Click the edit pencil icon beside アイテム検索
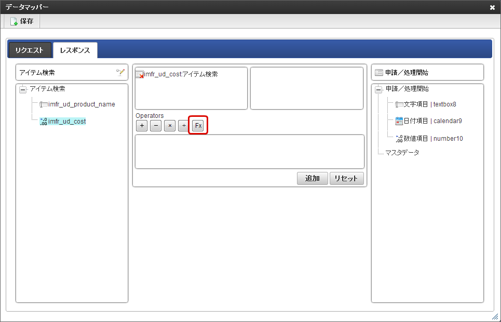The width and height of the screenshot is (501, 322). tap(120, 72)
